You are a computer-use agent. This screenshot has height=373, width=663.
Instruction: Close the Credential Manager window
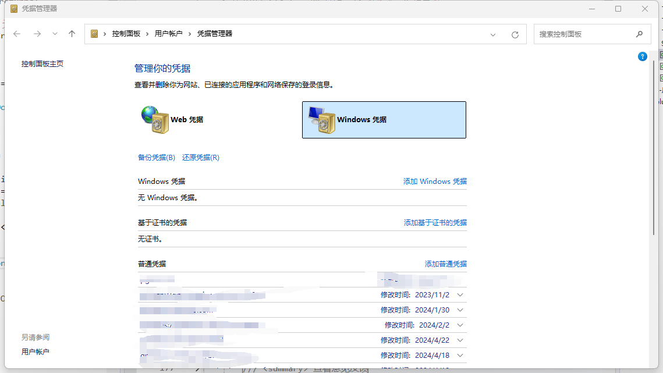point(645,9)
